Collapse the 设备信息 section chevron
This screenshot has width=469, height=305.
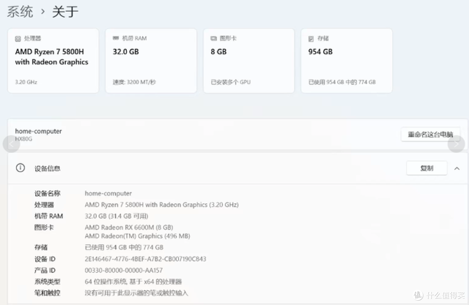[x=457, y=169]
